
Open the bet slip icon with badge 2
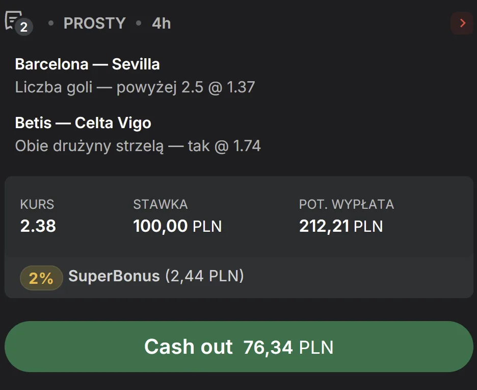click(x=15, y=20)
